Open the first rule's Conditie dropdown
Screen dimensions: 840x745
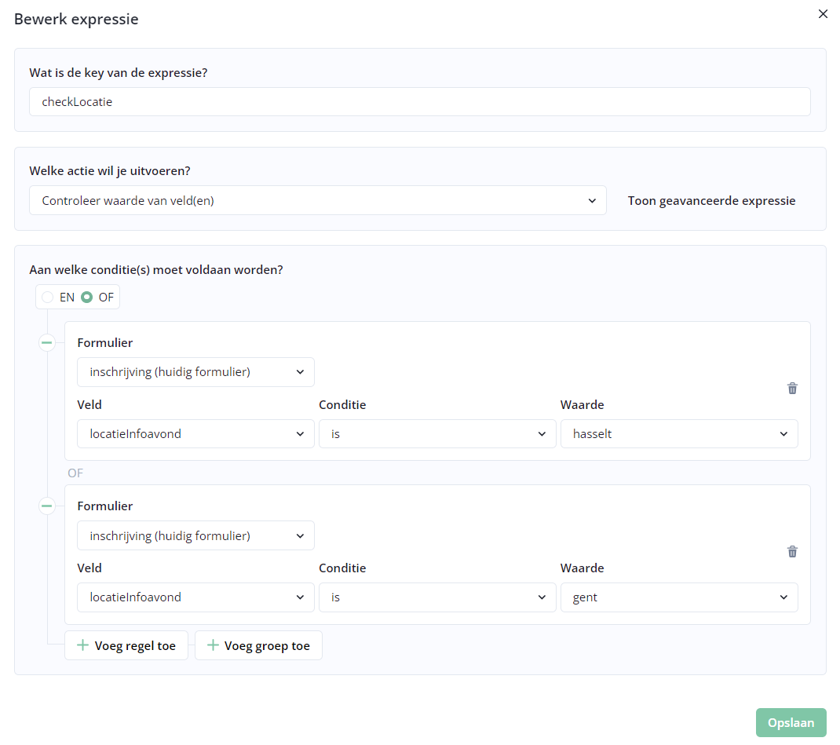click(436, 433)
